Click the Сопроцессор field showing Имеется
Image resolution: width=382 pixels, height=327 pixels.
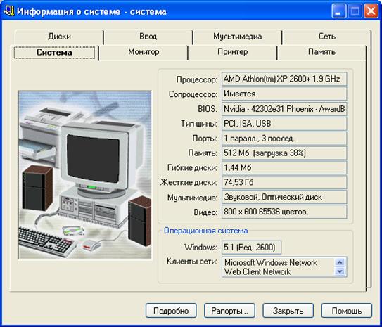(x=284, y=94)
